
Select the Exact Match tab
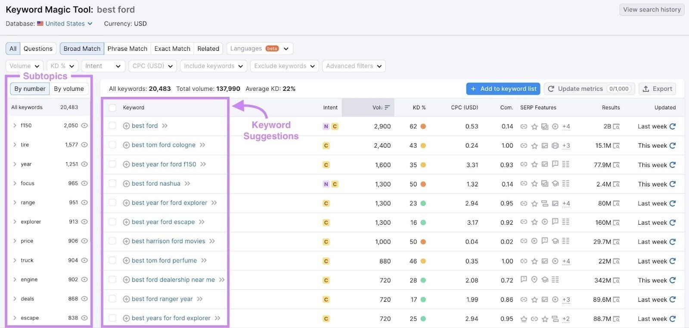coord(172,49)
